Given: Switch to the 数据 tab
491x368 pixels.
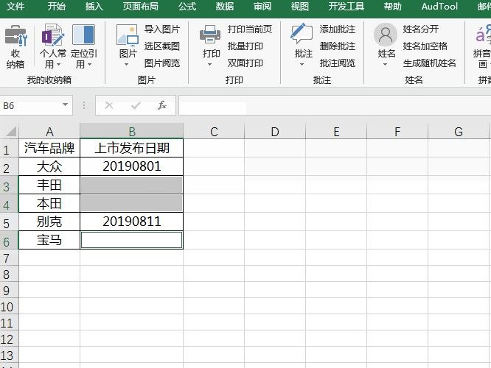Looking at the screenshot, I should [x=225, y=6].
